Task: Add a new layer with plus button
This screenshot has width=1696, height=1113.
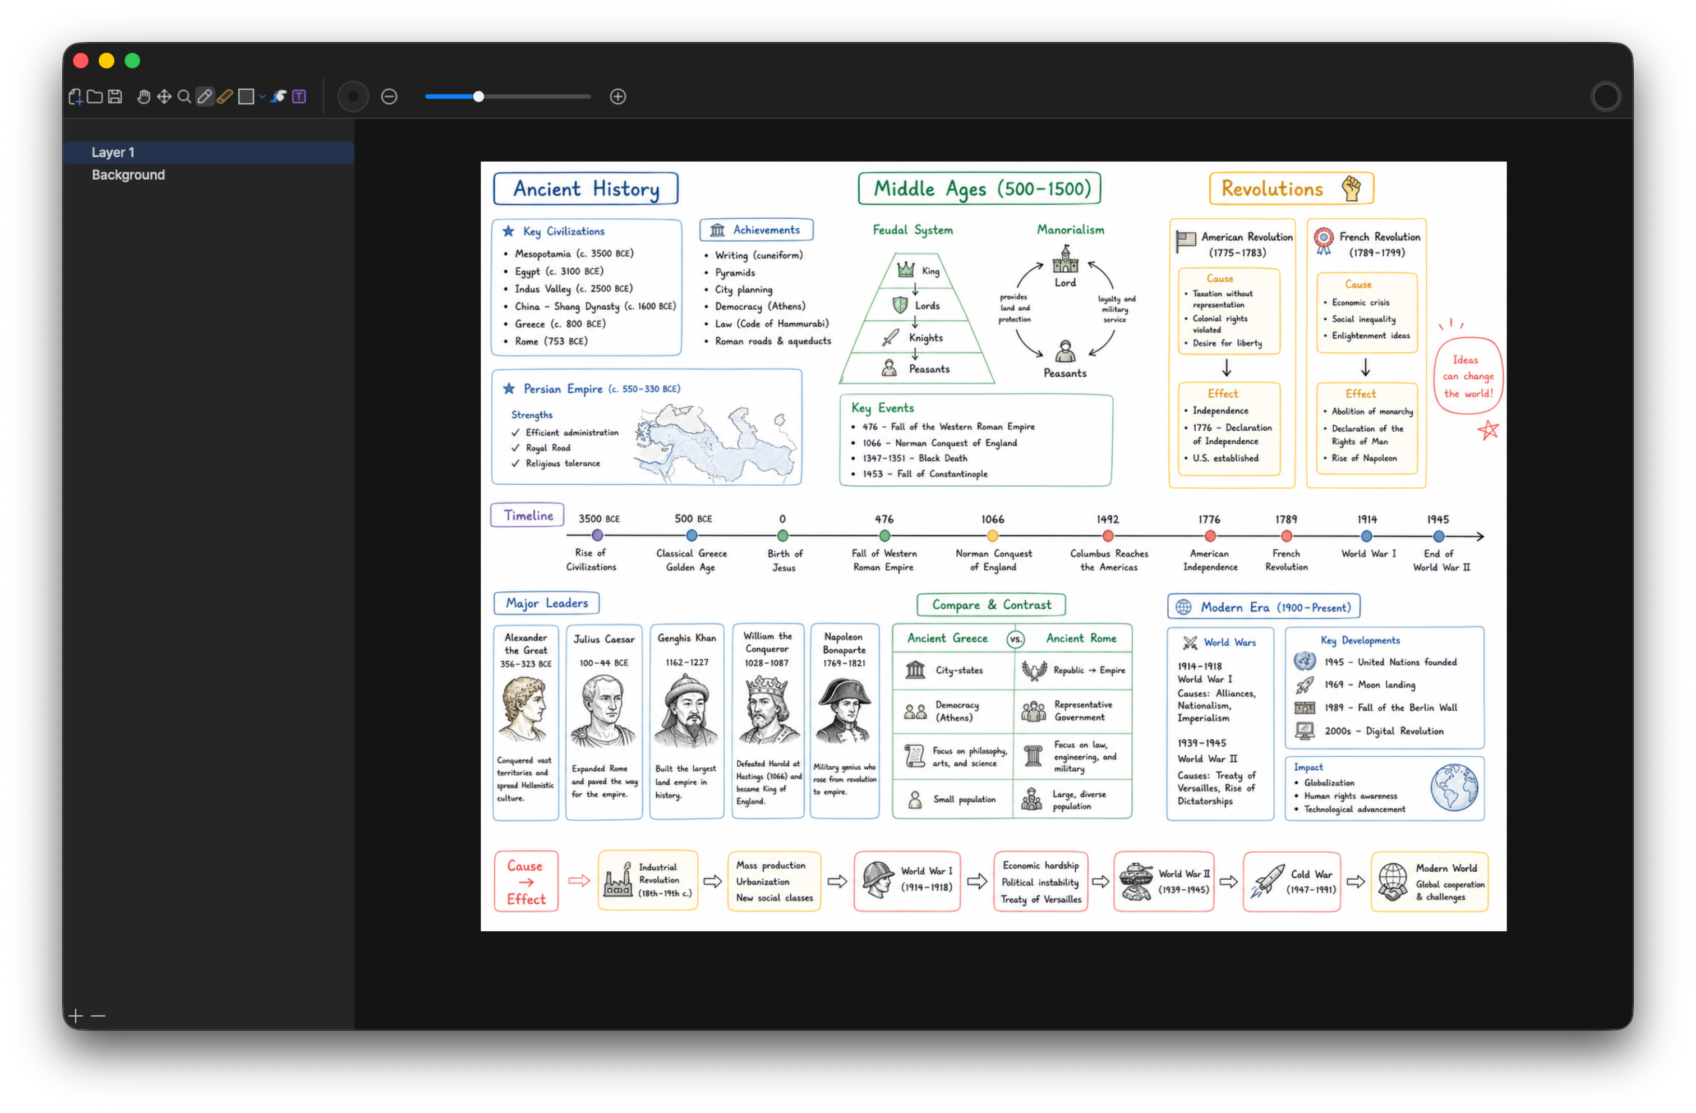Action: click(x=76, y=1015)
